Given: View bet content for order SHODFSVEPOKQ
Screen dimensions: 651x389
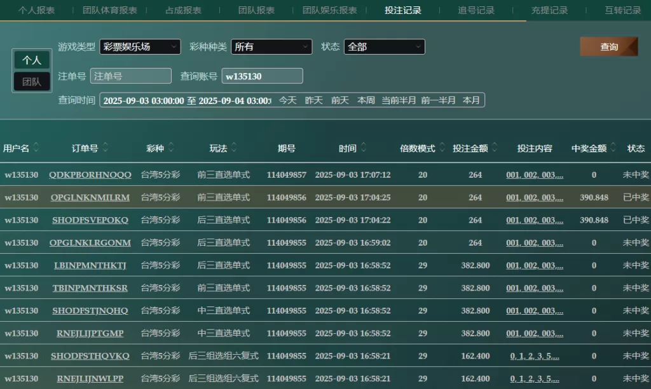Looking at the screenshot, I should [x=535, y=220].
